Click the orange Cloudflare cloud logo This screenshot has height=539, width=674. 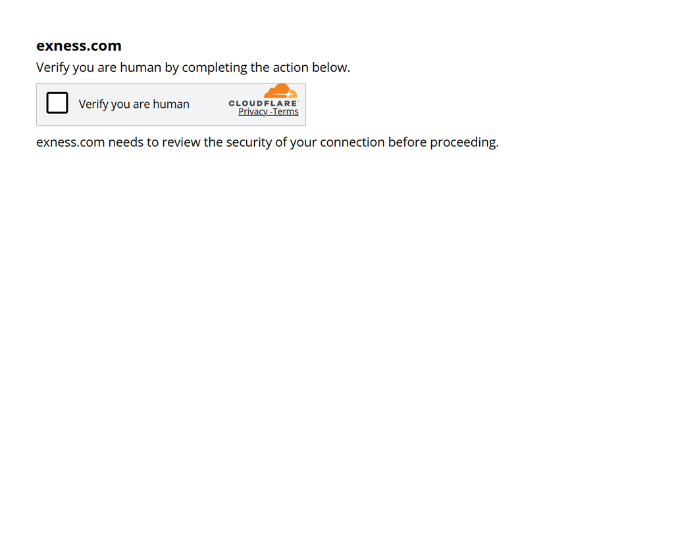pos(280,91)
